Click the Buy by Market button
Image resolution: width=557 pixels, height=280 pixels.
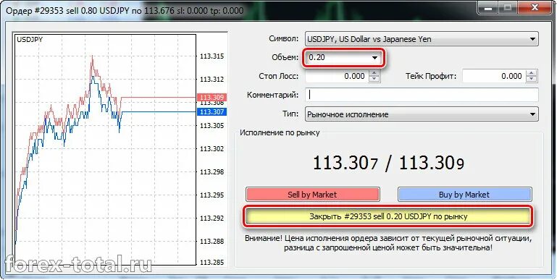pos(464,195)
